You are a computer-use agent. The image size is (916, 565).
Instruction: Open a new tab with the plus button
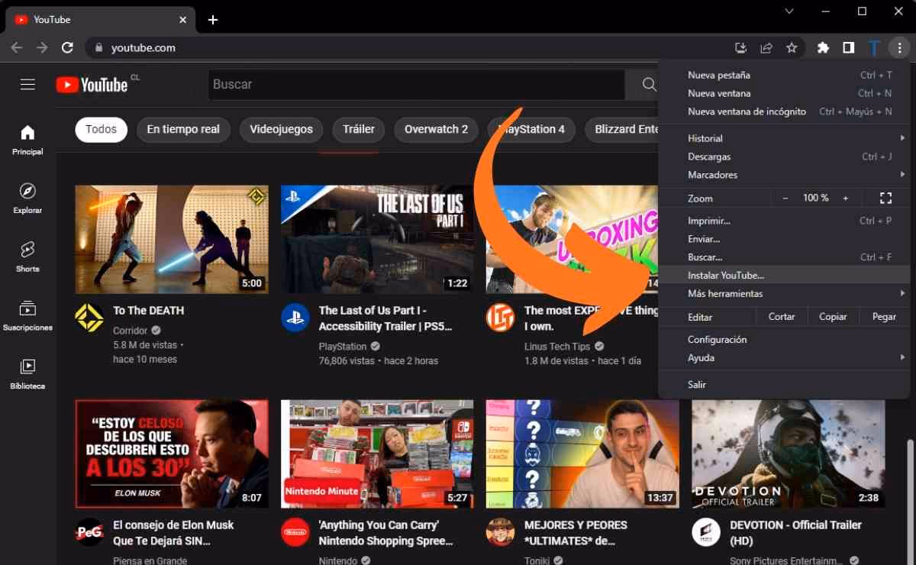coord(213,20)
